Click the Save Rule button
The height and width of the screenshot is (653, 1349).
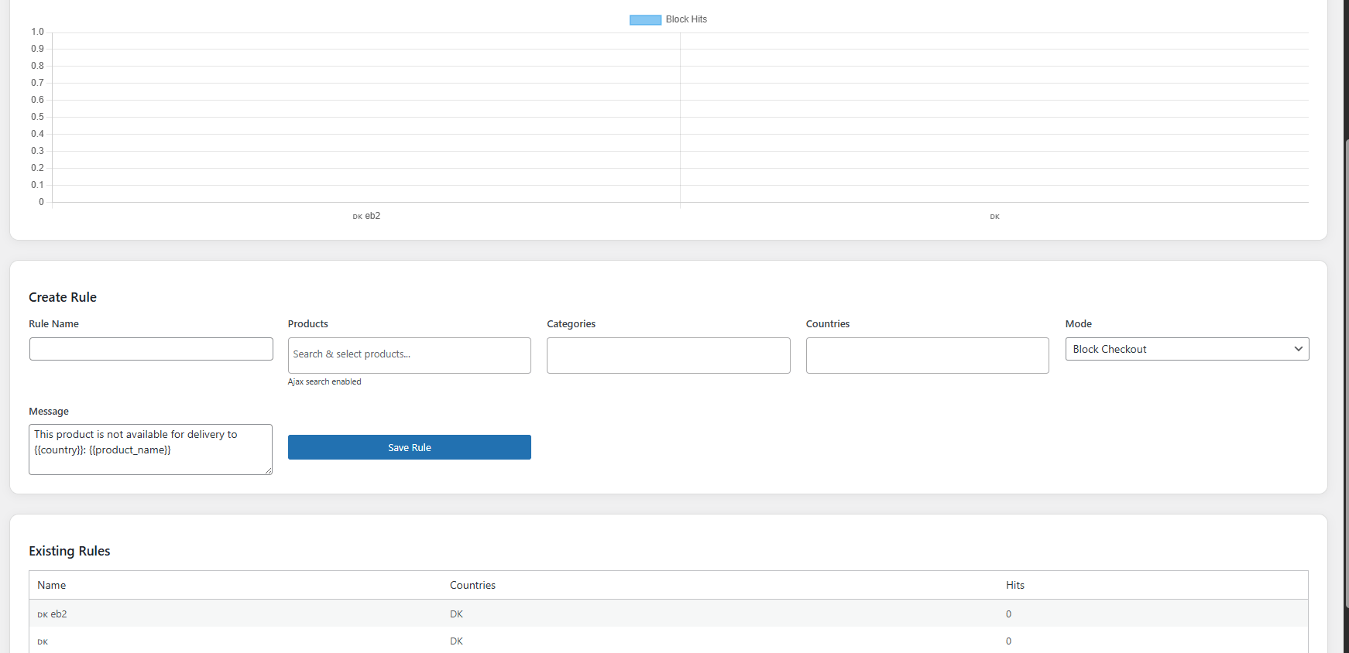pyautogui.click(x=410, y=447)
